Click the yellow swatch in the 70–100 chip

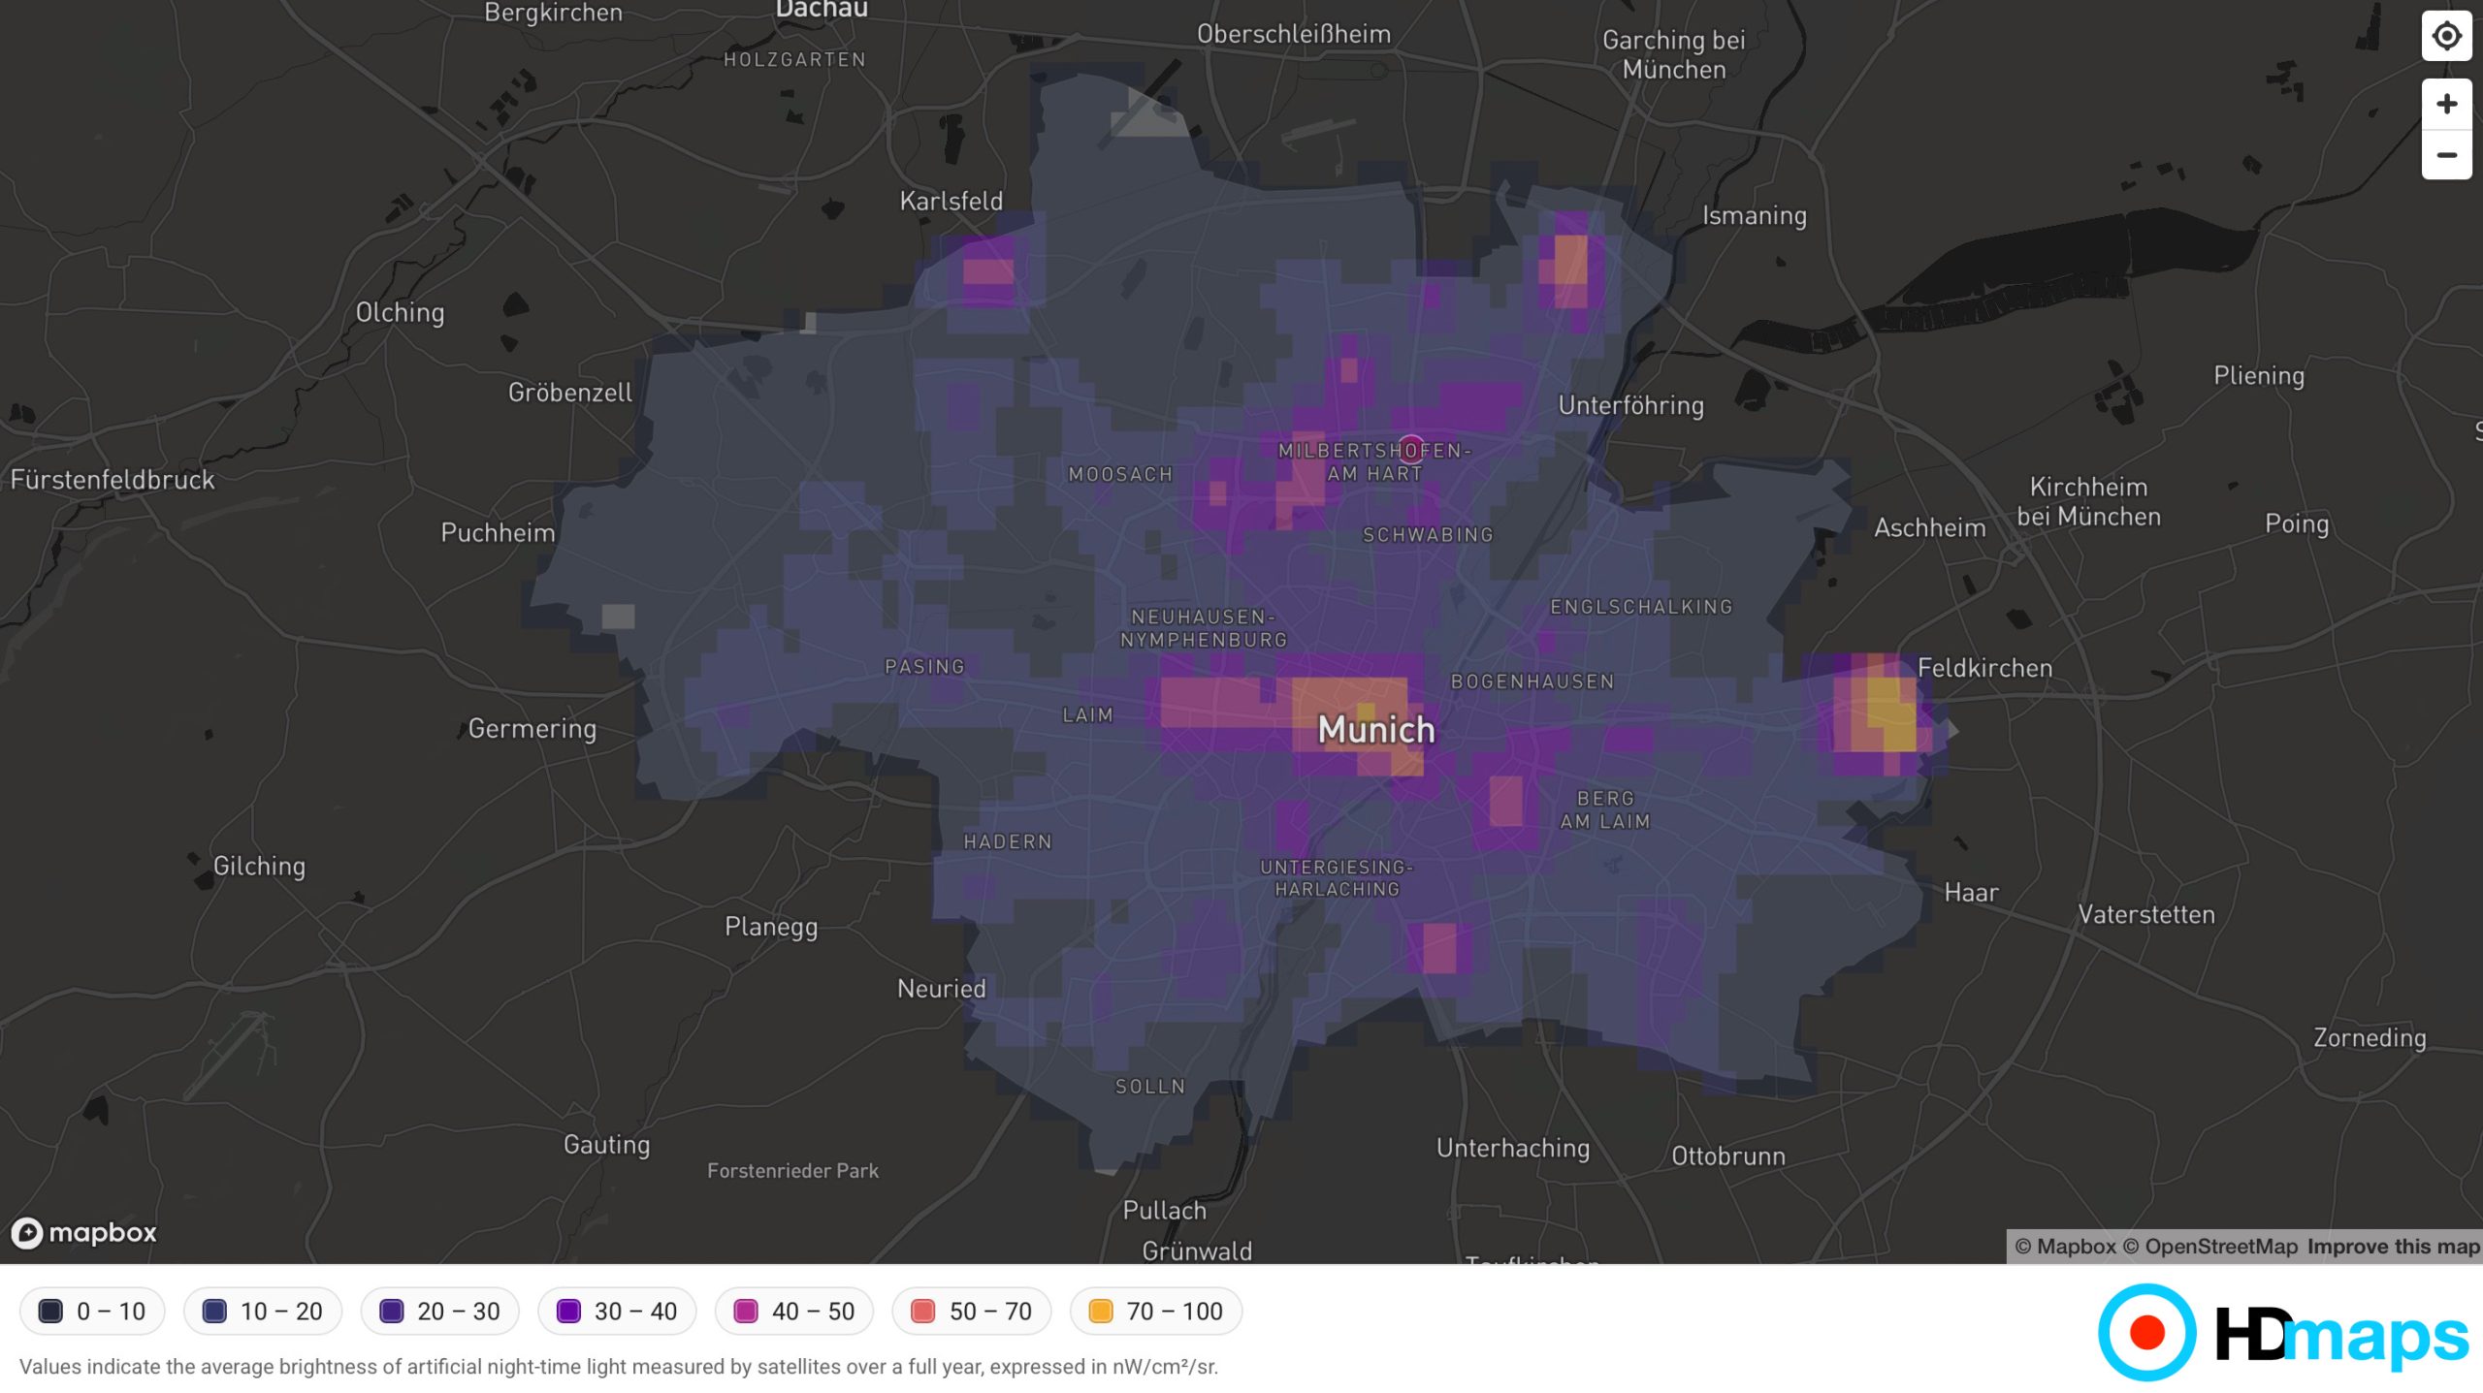(x=1101, y=1311)
